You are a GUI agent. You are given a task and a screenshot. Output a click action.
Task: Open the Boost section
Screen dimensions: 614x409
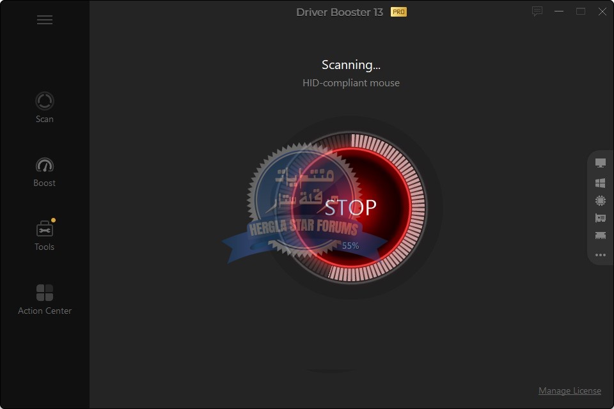44,171
